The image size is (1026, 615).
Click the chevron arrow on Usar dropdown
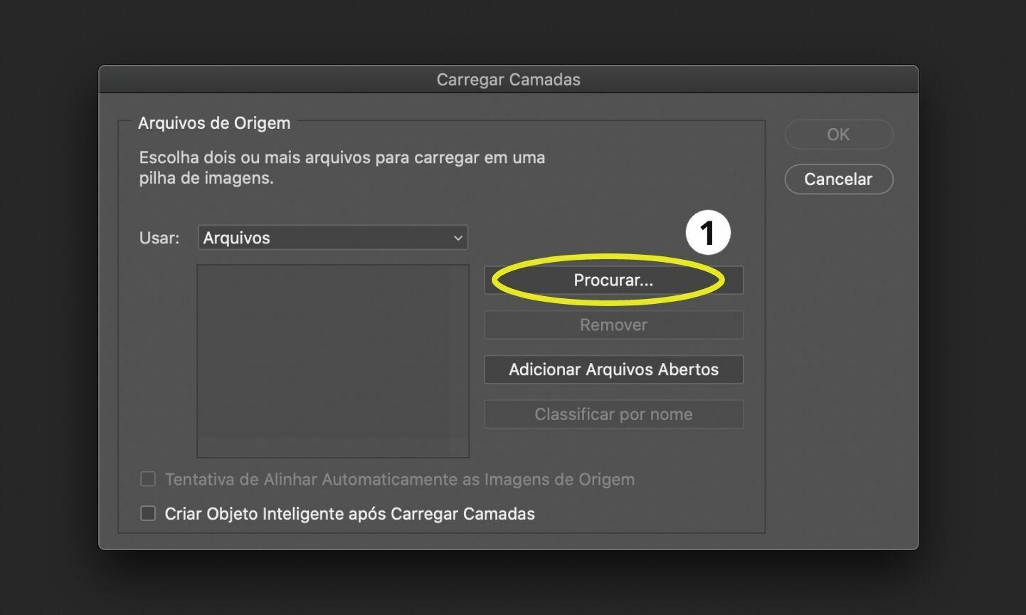[x=458, y=238]
